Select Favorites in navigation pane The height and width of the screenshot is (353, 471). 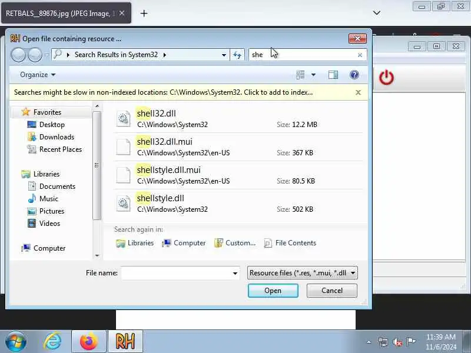(x=47, y=112)
